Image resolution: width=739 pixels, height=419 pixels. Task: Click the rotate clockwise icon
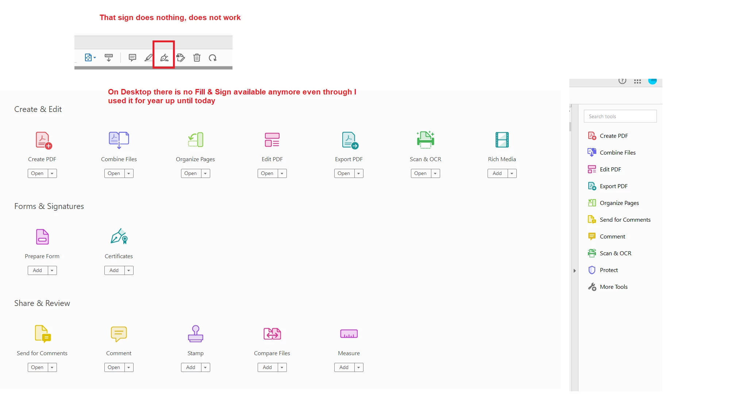[x=213, y=58]
